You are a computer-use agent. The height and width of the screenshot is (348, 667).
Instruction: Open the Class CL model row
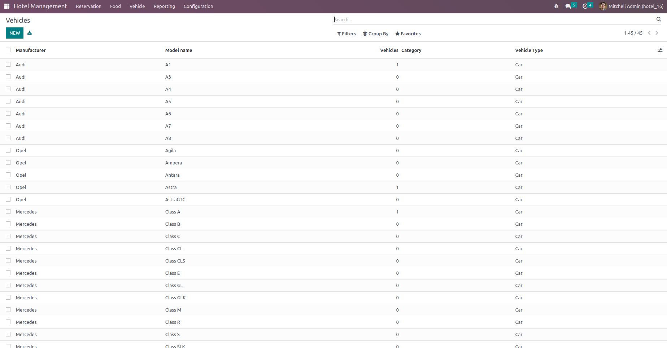tap(333, 248)
